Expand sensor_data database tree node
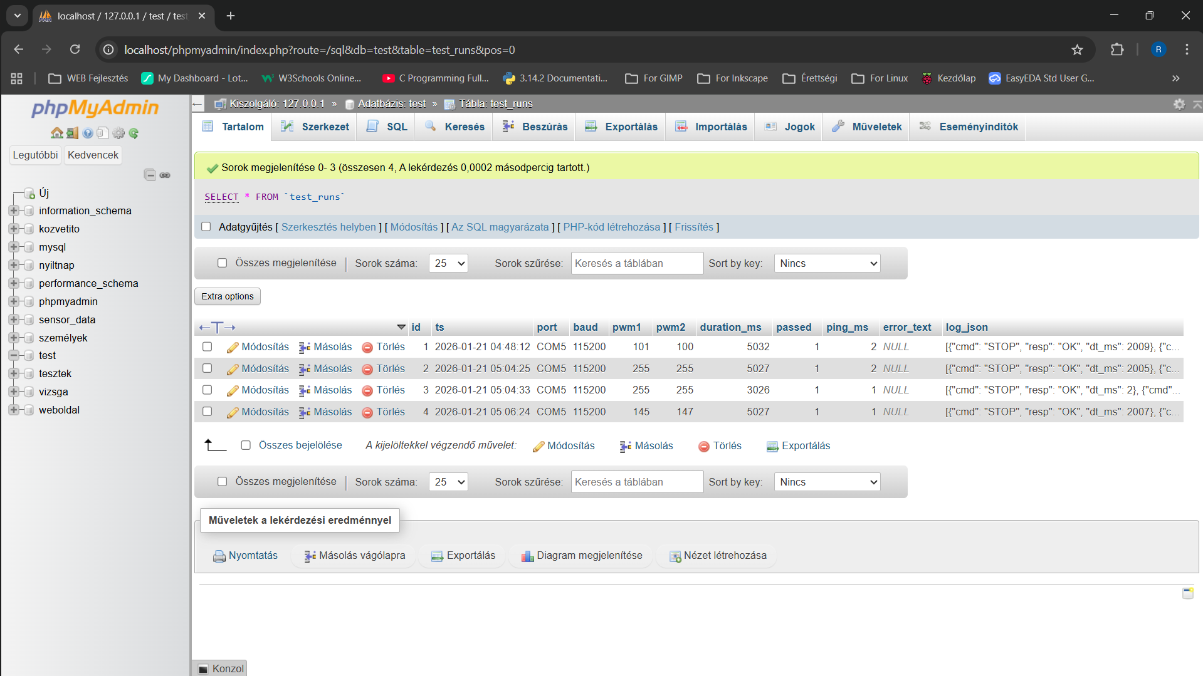The height and width of the screenshot is (676, 1203). 13,320
